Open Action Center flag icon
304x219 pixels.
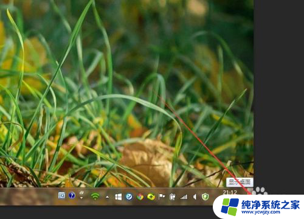click(x=162, y=196)
